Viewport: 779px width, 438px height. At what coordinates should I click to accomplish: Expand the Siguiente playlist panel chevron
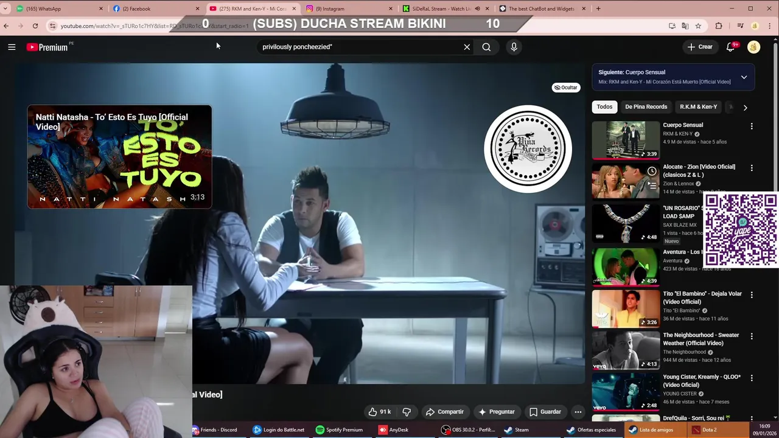coord(744,77)
